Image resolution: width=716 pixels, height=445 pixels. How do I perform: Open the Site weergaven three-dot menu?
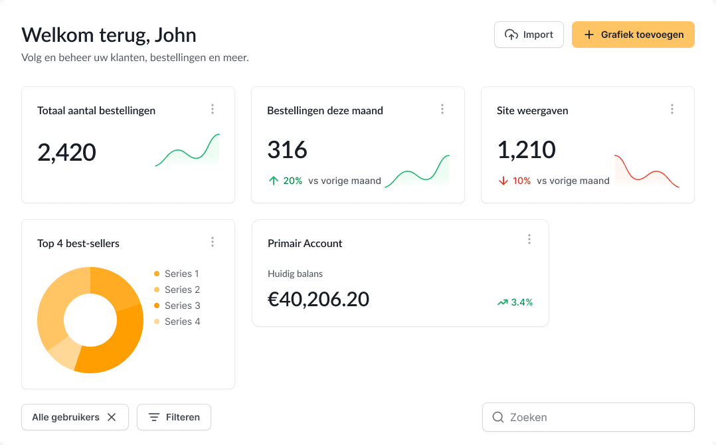(x=672, y=109)
